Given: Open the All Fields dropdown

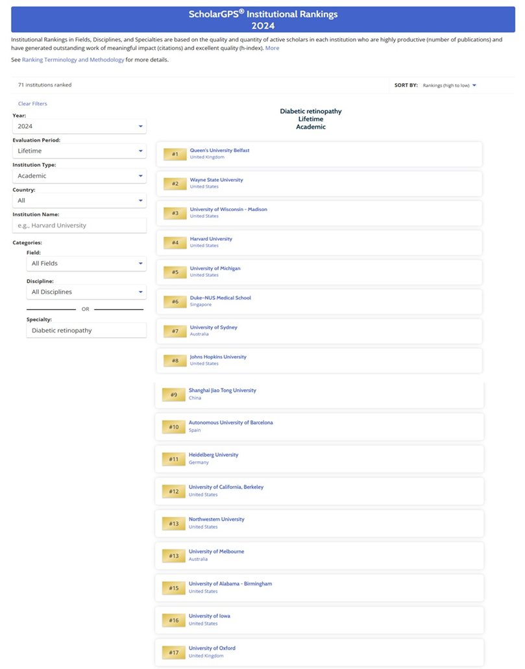Looking at the screenshot, I should click(86, 264).
